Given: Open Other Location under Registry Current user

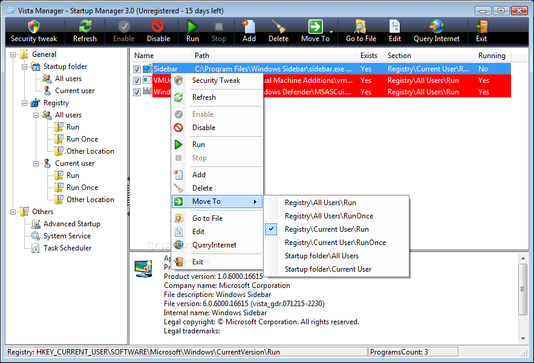Looking at the screenshot, I should pyautogui.click(x=90, y=200).
